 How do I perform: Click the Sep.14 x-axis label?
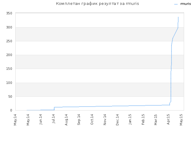pos(79,119)
